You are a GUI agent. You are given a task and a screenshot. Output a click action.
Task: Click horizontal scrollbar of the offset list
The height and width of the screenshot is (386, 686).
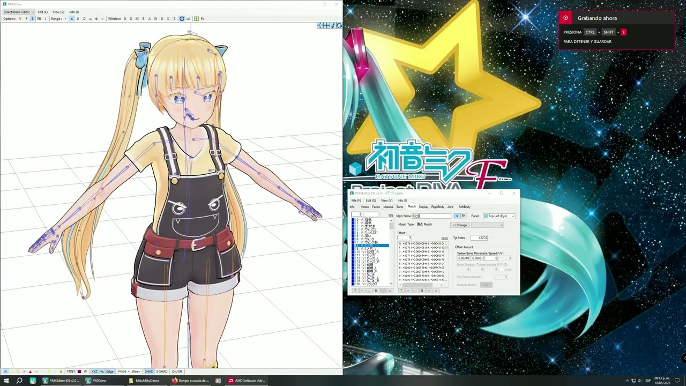(x=421, y=286)
